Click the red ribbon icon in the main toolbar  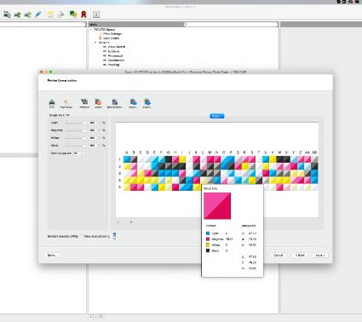pyautogui.click(x=83, y=14)
